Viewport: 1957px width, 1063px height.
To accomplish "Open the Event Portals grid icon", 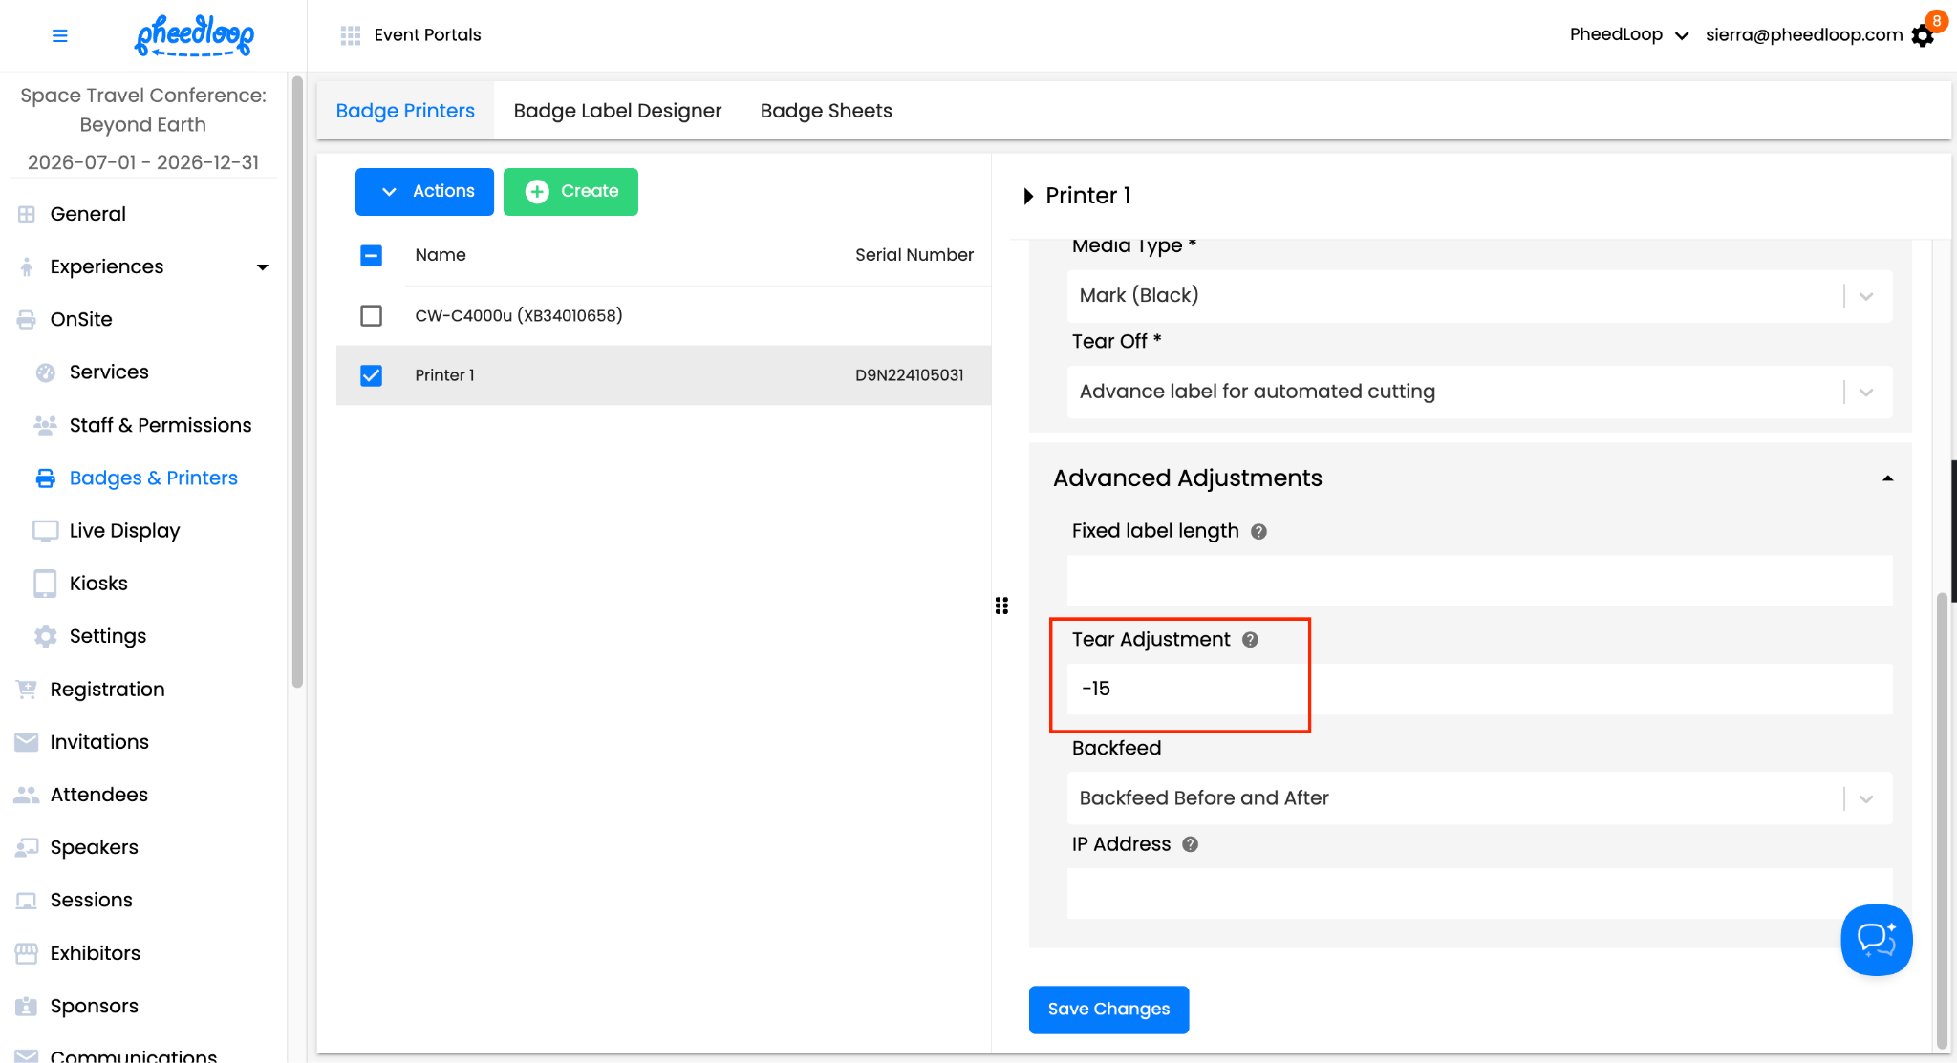I will [x=351, y=35].
